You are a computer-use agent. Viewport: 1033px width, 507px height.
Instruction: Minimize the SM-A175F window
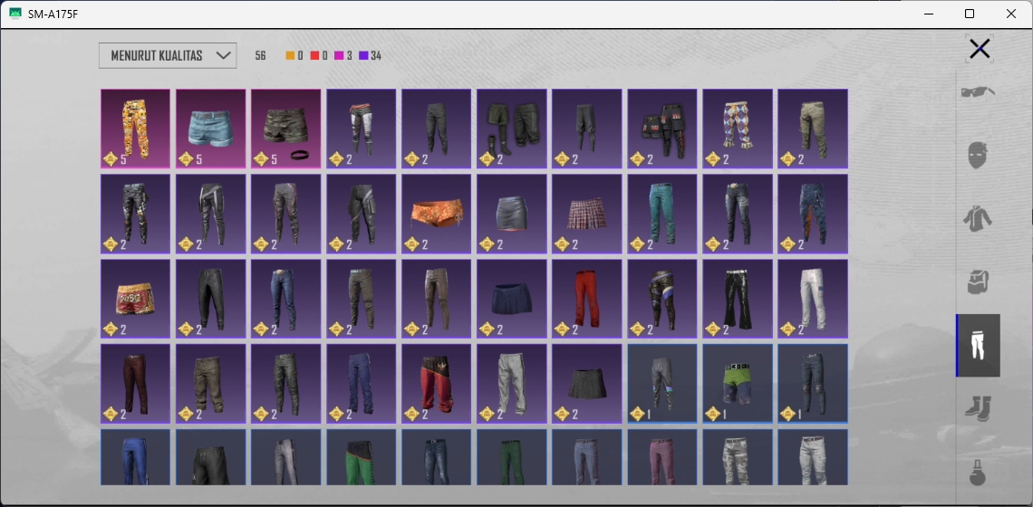(x=928, y=14)
